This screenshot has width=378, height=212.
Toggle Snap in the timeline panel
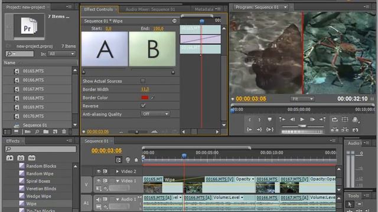118,160
